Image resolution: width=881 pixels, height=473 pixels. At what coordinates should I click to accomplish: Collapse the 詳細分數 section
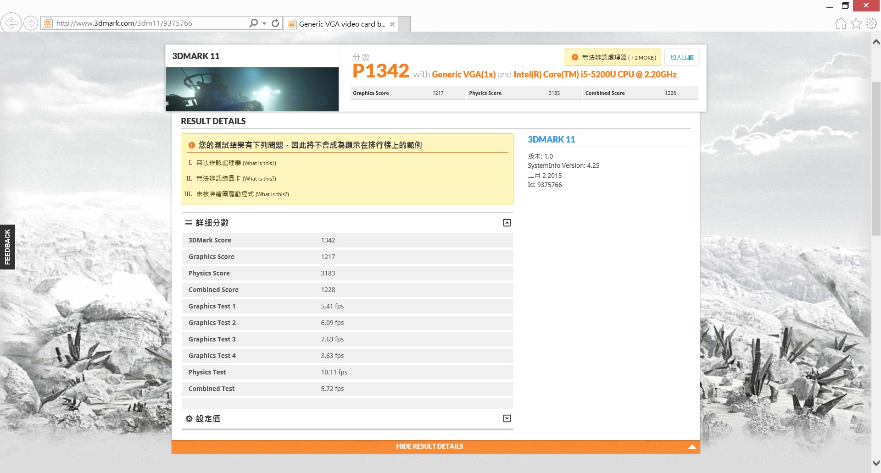pos(507,223)
